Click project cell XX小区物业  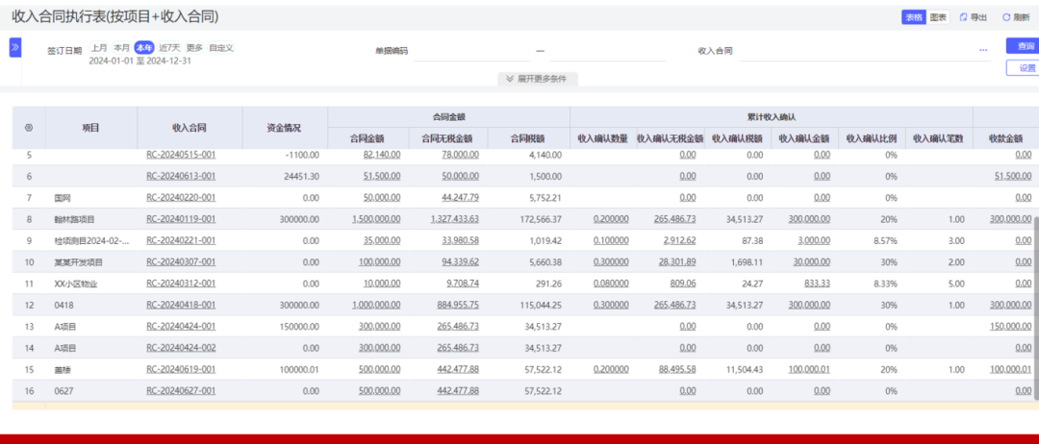(x=76, y=284)
